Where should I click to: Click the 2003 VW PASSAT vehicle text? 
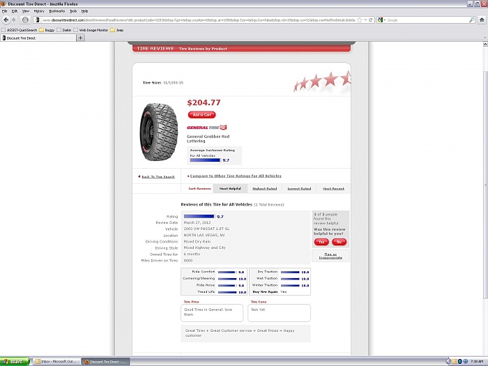[206, 229]
